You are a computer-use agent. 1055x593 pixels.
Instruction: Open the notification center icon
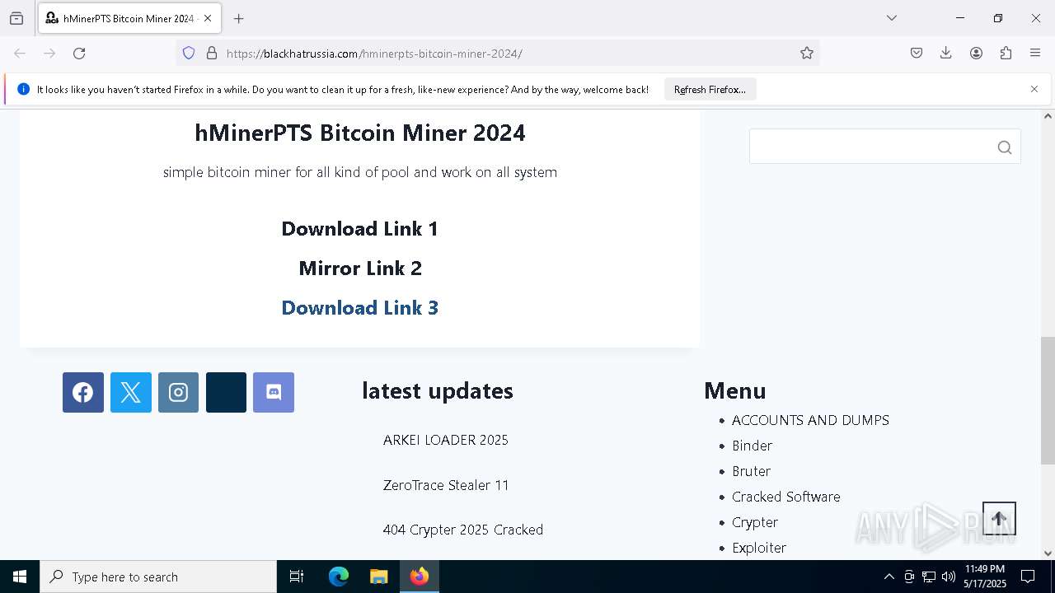click(x=1028, y=577)
